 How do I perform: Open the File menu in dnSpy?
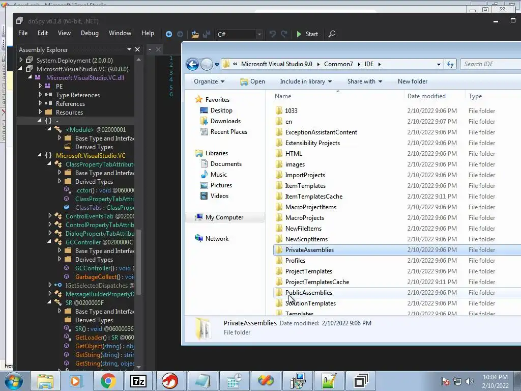(23, 33)
